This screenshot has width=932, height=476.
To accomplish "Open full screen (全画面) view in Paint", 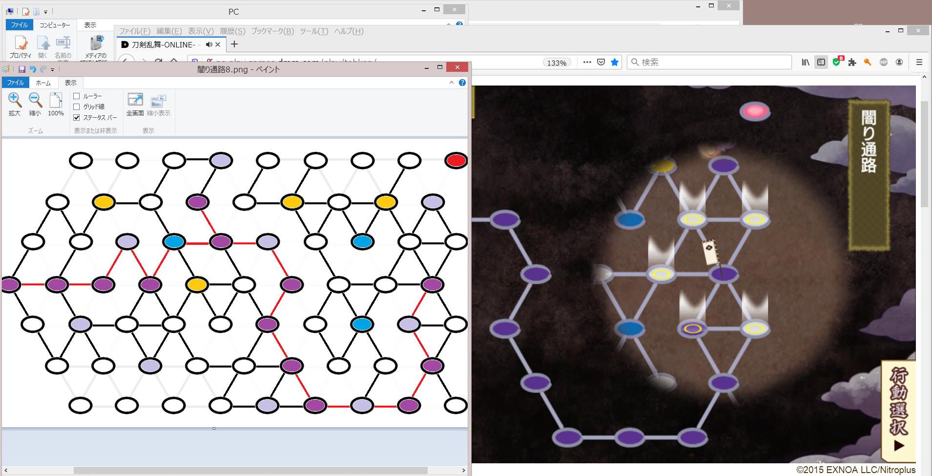I will point(135,100).
